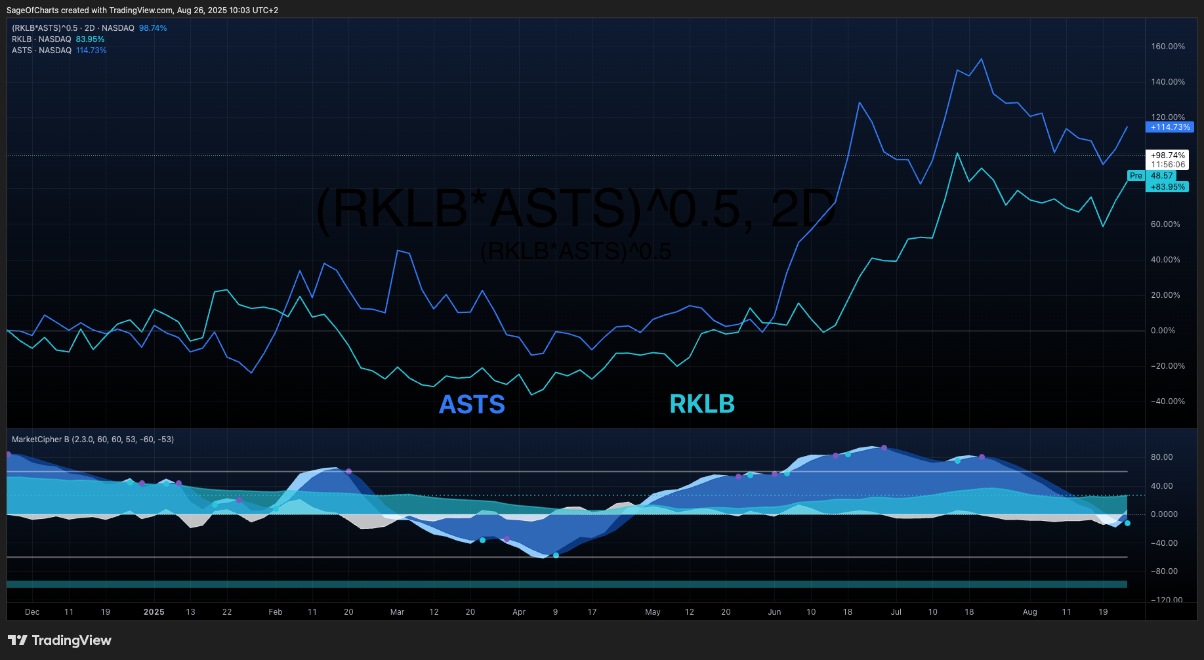Click the SageOfCharts created with TradingView.com header
The width and height of the screenshot is (1204, 660).
142,10
